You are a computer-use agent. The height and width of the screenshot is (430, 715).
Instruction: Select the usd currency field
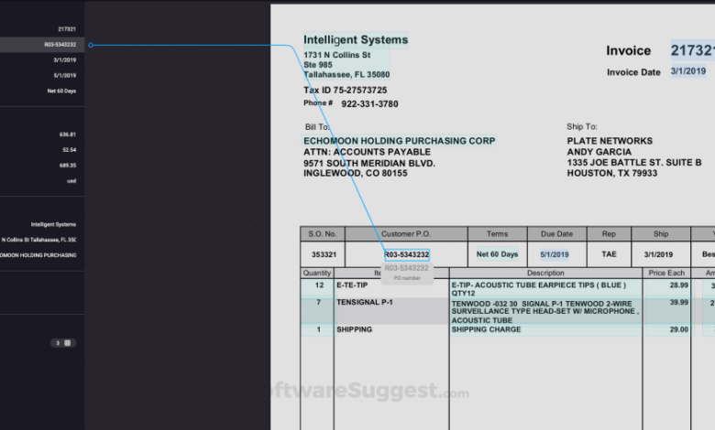click(x=71, y=181)
